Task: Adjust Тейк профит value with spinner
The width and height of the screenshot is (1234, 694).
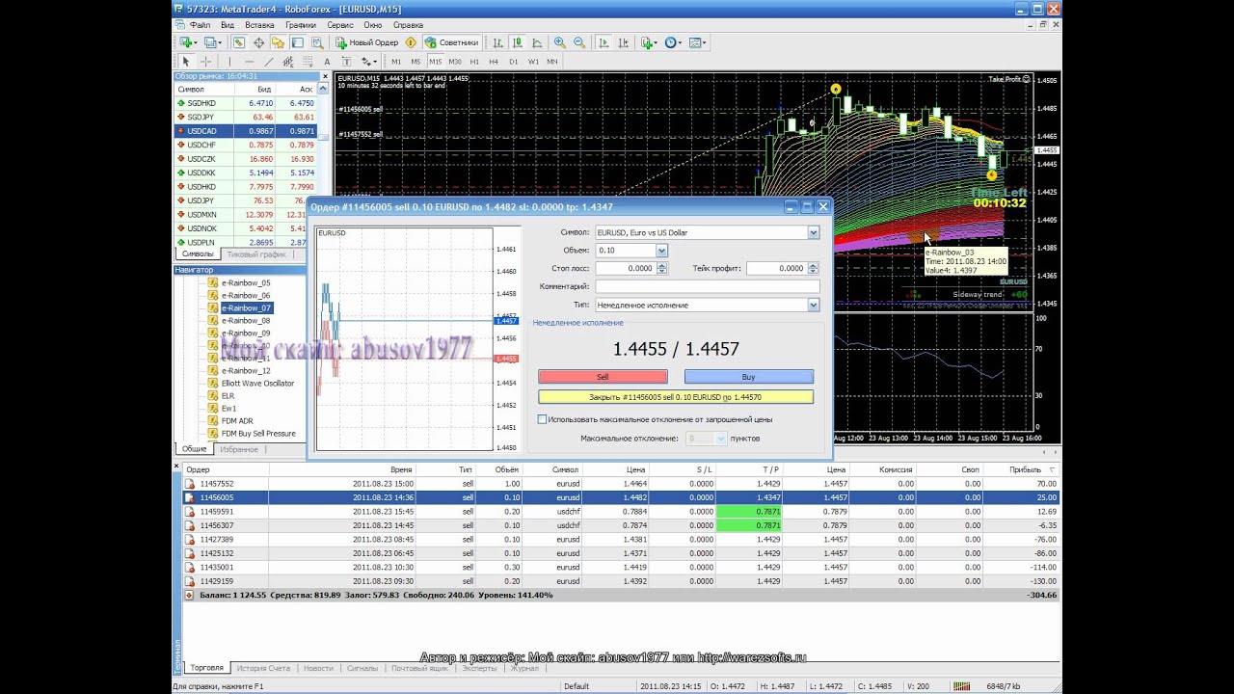Action: pos(813,269)
